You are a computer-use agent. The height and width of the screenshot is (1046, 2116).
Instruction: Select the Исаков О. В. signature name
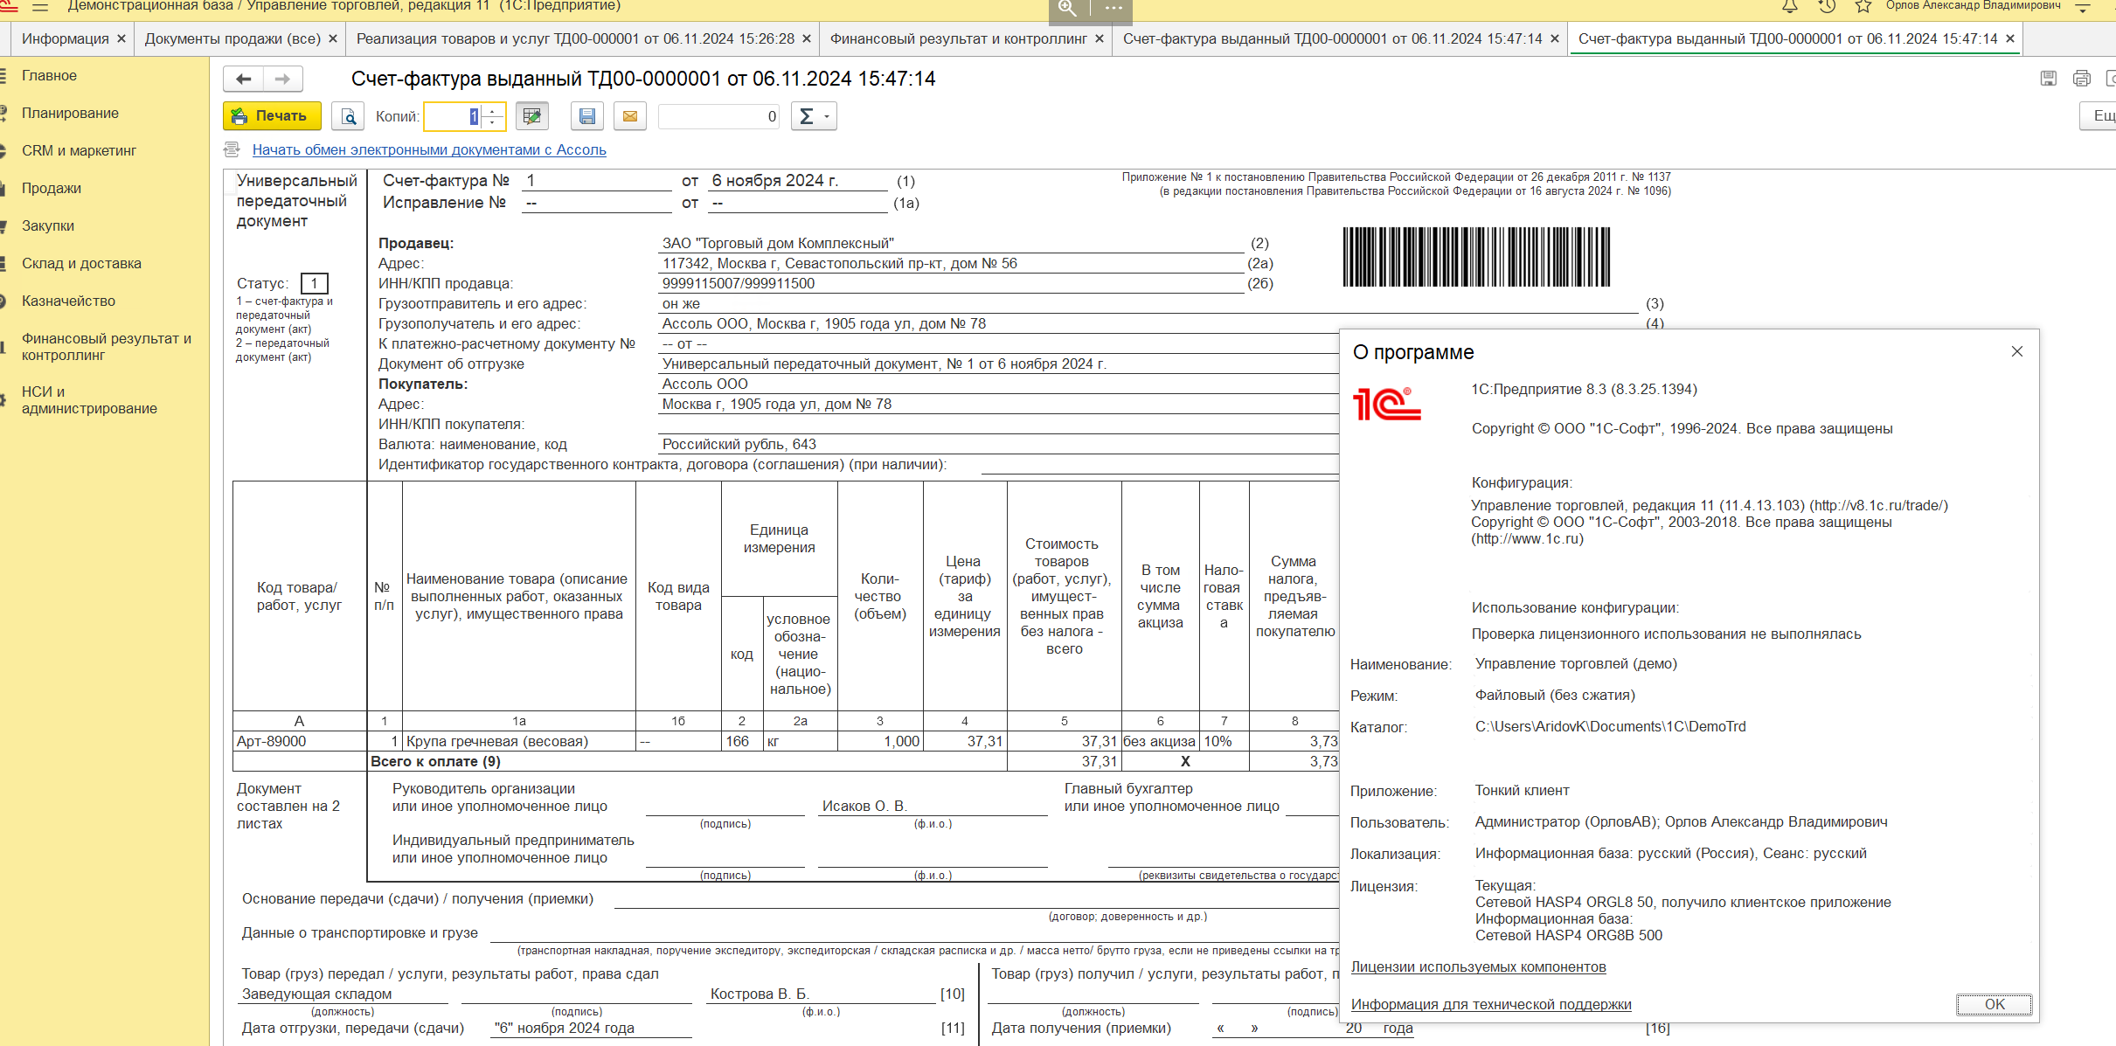pos(864,806)
